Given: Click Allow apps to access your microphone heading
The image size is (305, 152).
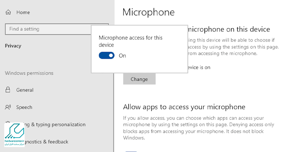Looking at the screenshot, I should (184, 107).
